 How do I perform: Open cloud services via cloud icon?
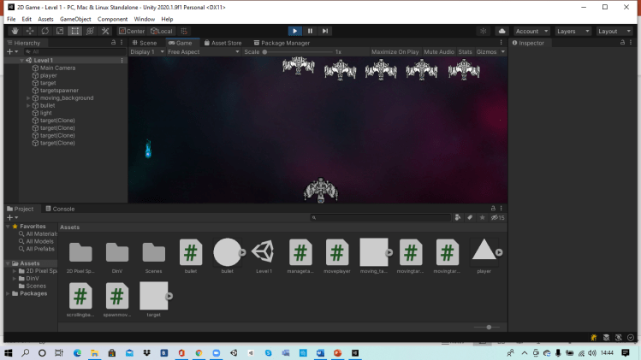502,31
